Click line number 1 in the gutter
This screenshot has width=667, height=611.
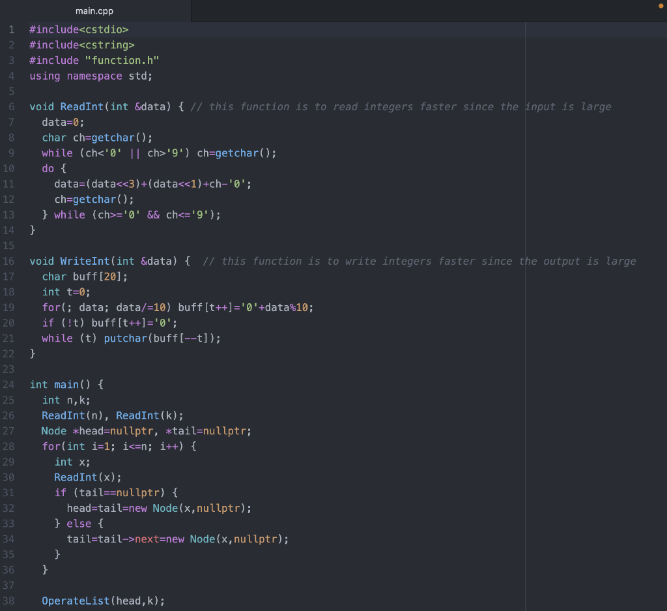[x=11, y=29]
